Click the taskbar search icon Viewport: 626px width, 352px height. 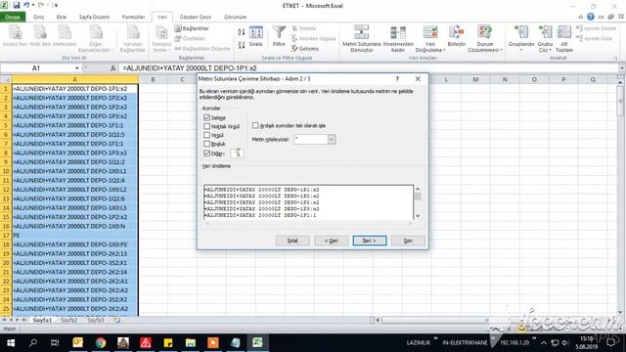pos(33,343)
